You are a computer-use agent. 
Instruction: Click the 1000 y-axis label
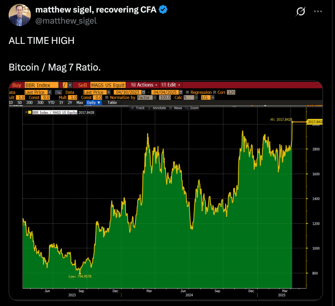tap(316, 248)
